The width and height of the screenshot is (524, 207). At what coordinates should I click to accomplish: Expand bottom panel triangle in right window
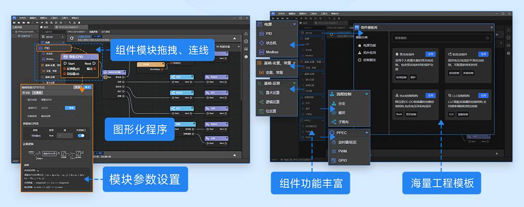(x=498, y=153)
